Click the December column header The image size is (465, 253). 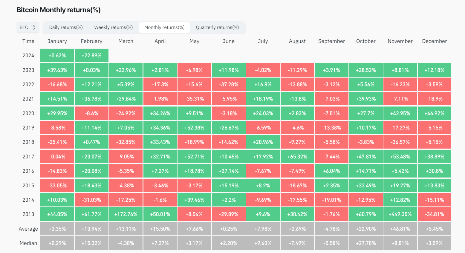tap(434, 41)
